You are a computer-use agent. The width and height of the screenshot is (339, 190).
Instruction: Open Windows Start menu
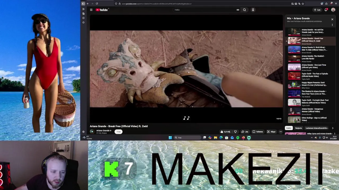click(170, 137)
